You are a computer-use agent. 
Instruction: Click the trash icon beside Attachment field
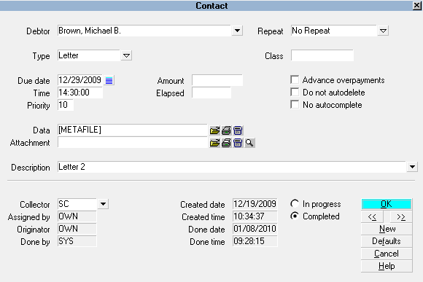[238, 143]
